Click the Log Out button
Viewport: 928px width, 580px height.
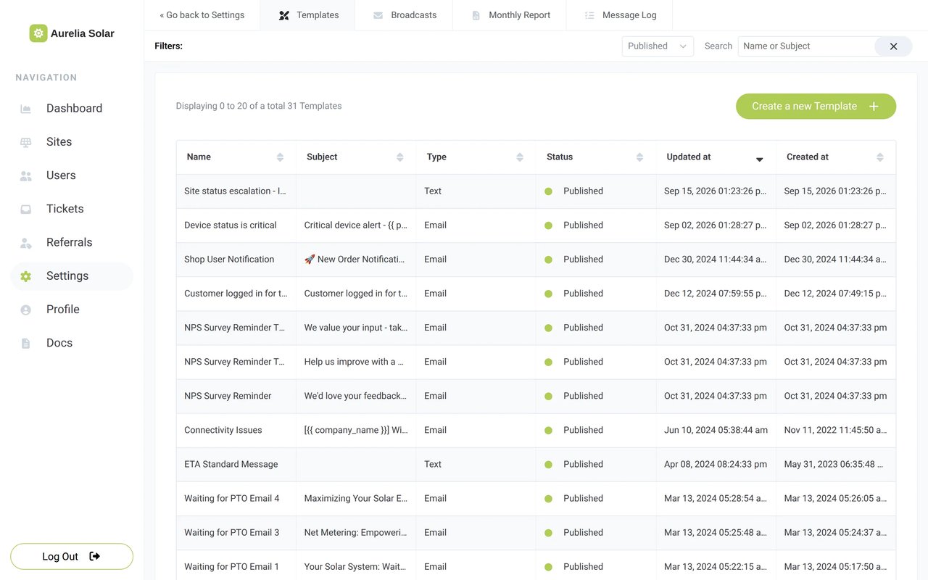(x=72, y=556)
